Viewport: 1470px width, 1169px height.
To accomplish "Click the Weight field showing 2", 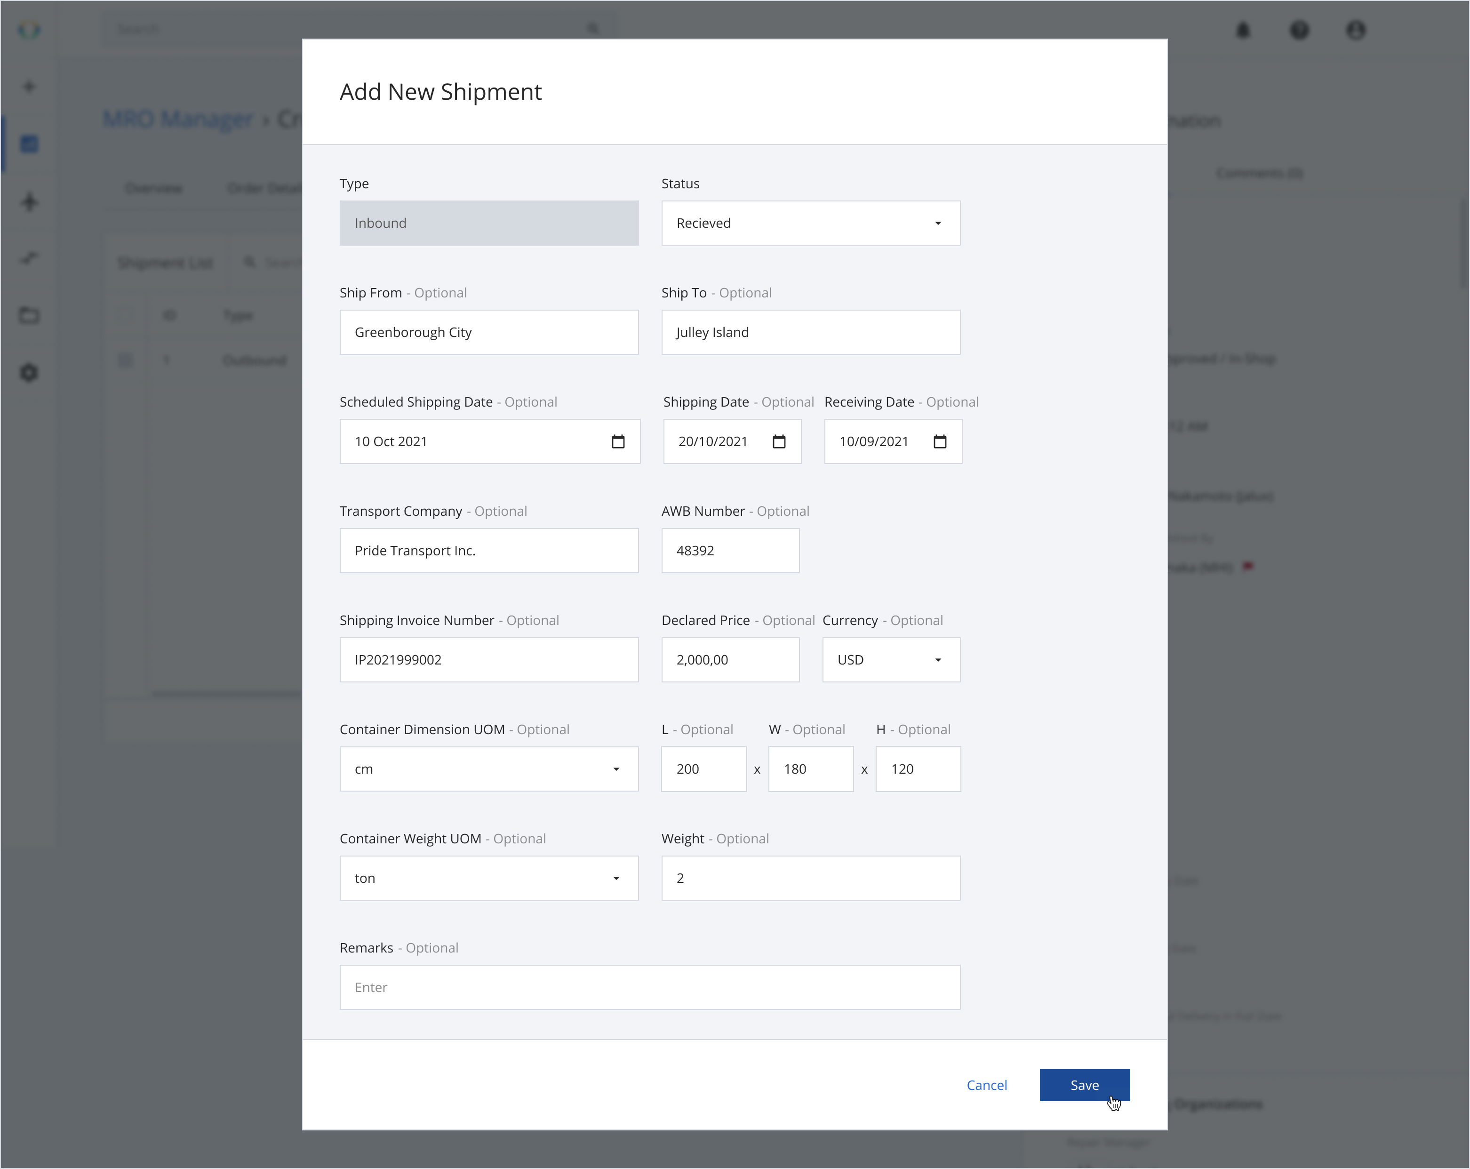I will point(811,878).
